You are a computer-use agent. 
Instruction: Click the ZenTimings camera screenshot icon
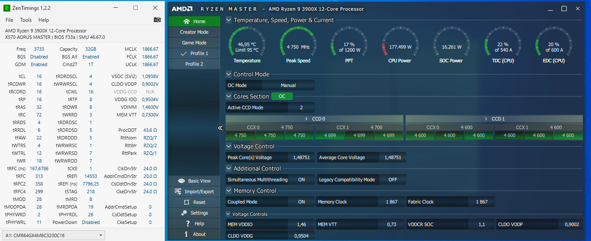click(x=157, y=20)
